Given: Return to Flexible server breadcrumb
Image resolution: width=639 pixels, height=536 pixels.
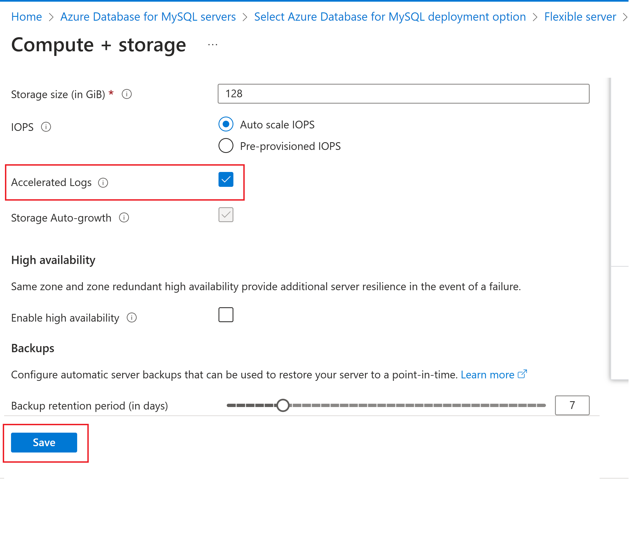Looking at the screenshot, I should pyautogui.click(x=580, y=17).
